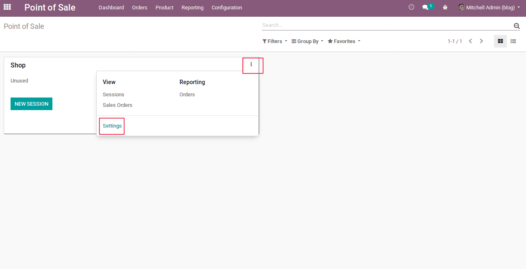Click the Unused status text
The width and height of the screenshot is (526, 269).
19,81
